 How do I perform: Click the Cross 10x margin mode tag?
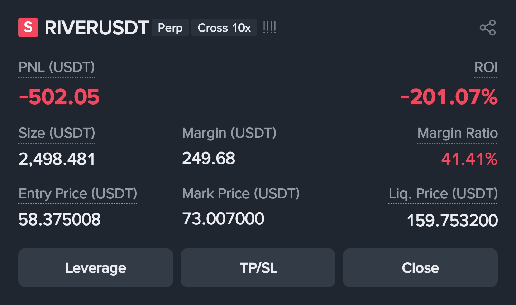pyautogui.click(x=224, y=28)
